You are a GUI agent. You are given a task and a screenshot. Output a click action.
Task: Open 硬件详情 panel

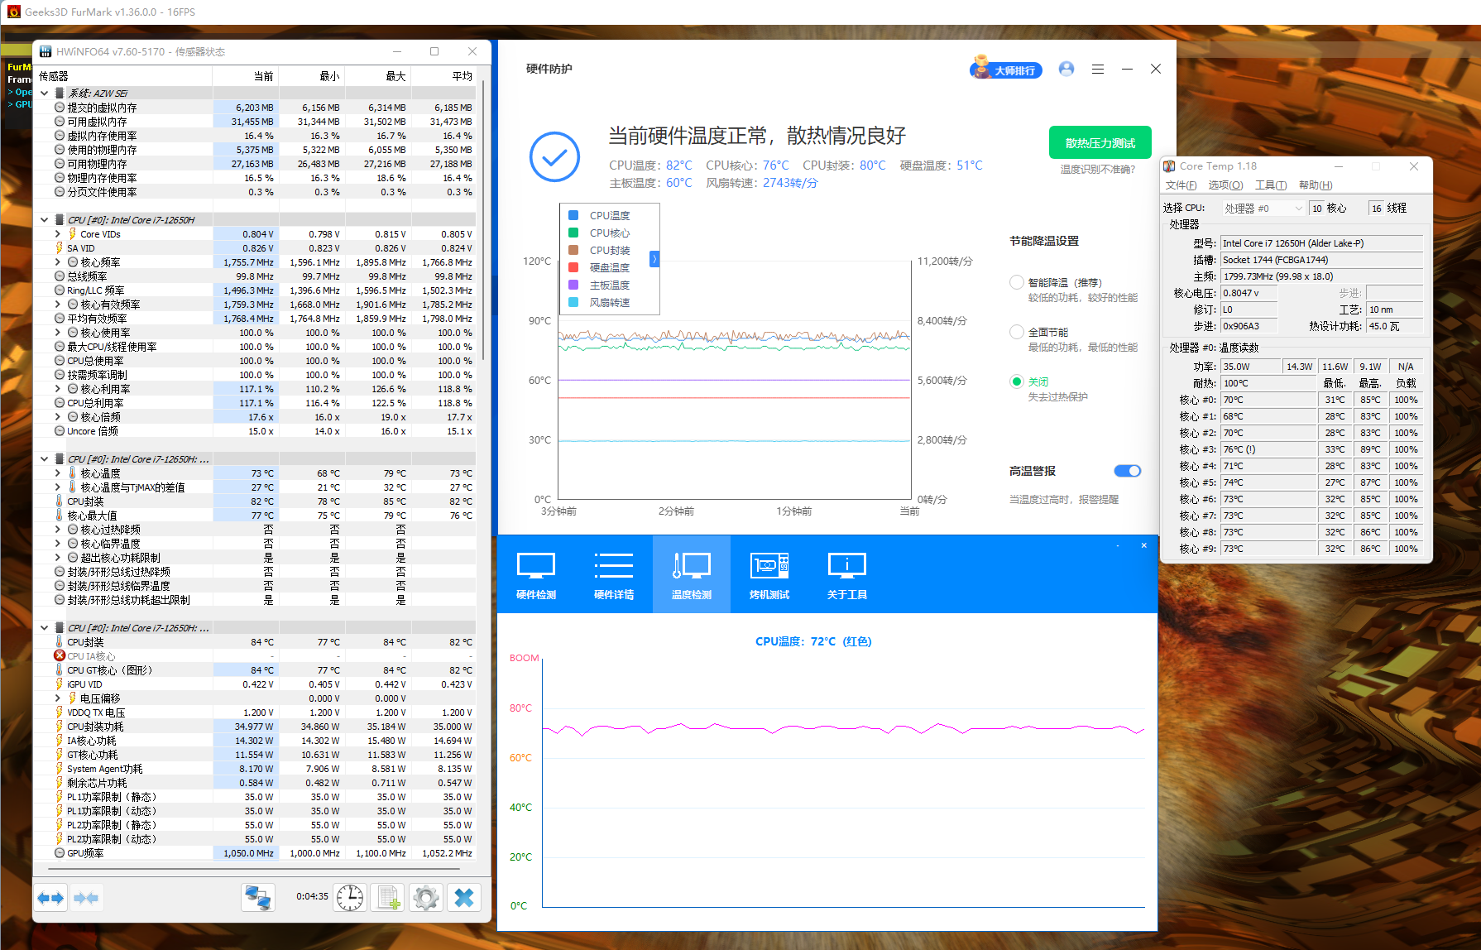613,574
